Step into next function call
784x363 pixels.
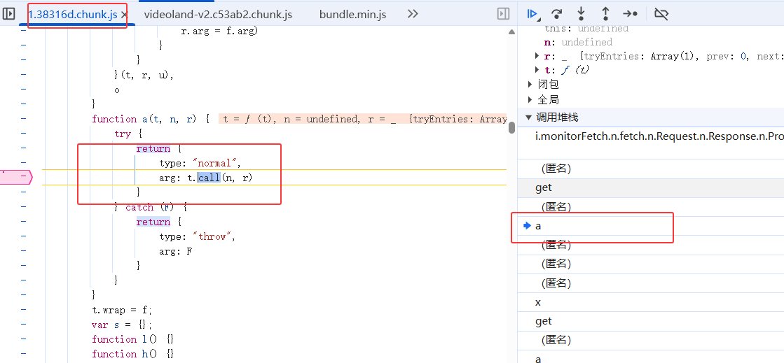[x=581, y=13]
